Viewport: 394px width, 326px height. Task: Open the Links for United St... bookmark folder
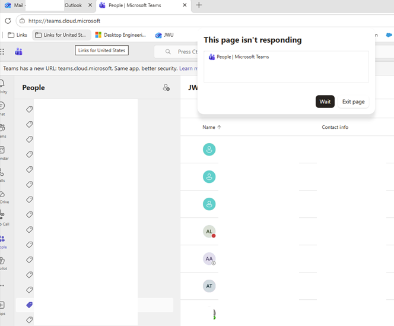tap(62, 35)
